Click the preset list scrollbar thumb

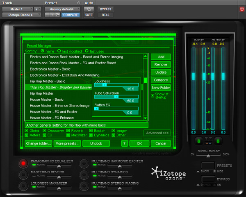(x=145, y=80)
